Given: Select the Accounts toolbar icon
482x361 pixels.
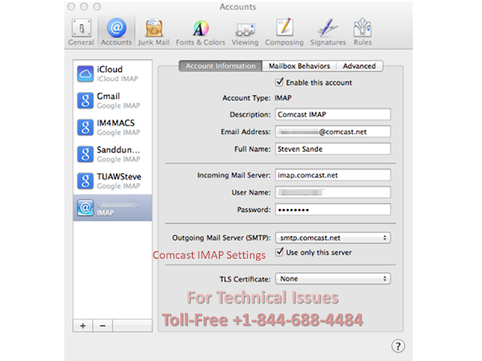Looking at the screenshot, I should 116,32.
